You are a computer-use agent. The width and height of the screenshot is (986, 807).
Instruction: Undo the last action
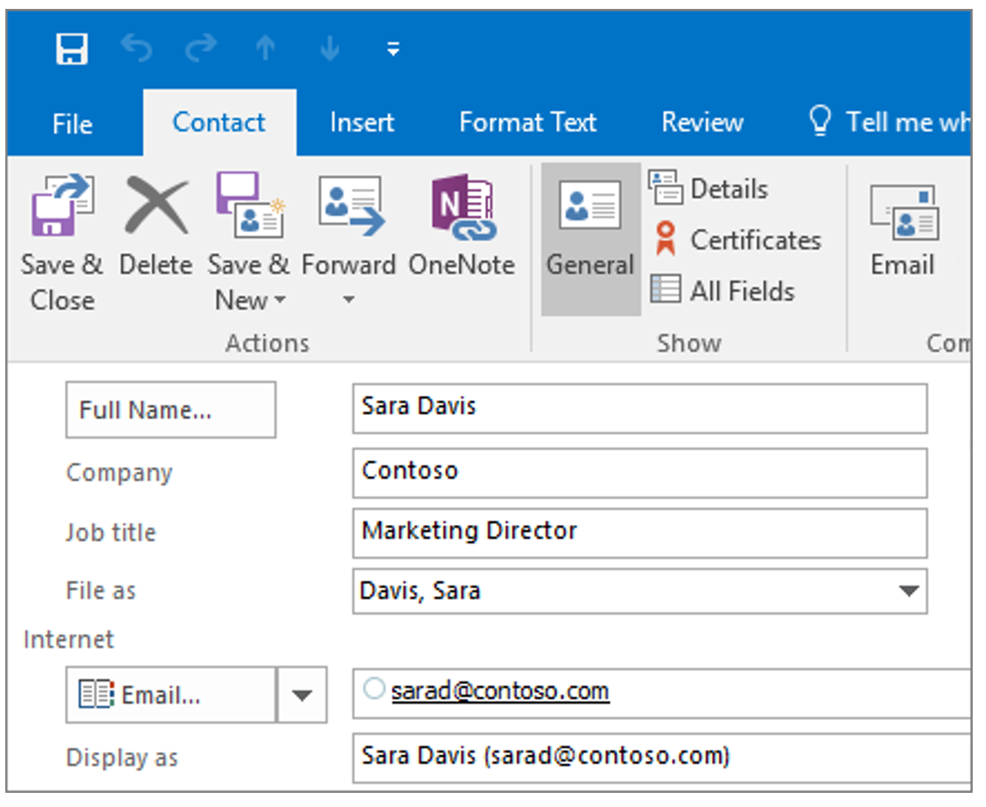tap(137, 48)
